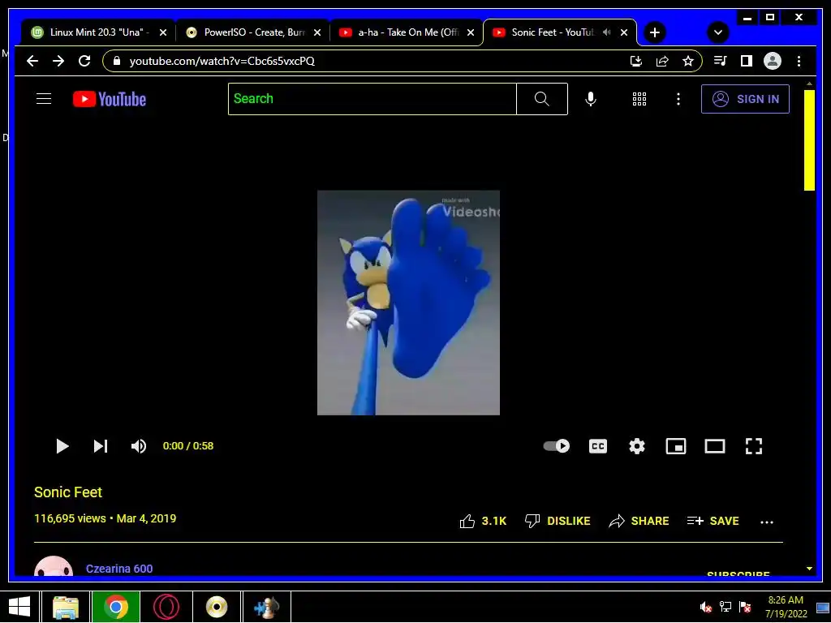This screenshot has width=831, height=623.
Task: Open YouTube settings three-dot menu
Action: pos(678,99)
